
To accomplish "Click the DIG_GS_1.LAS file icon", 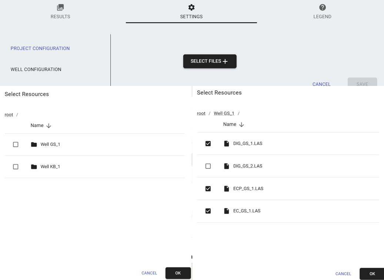I will tap(227, 144).
